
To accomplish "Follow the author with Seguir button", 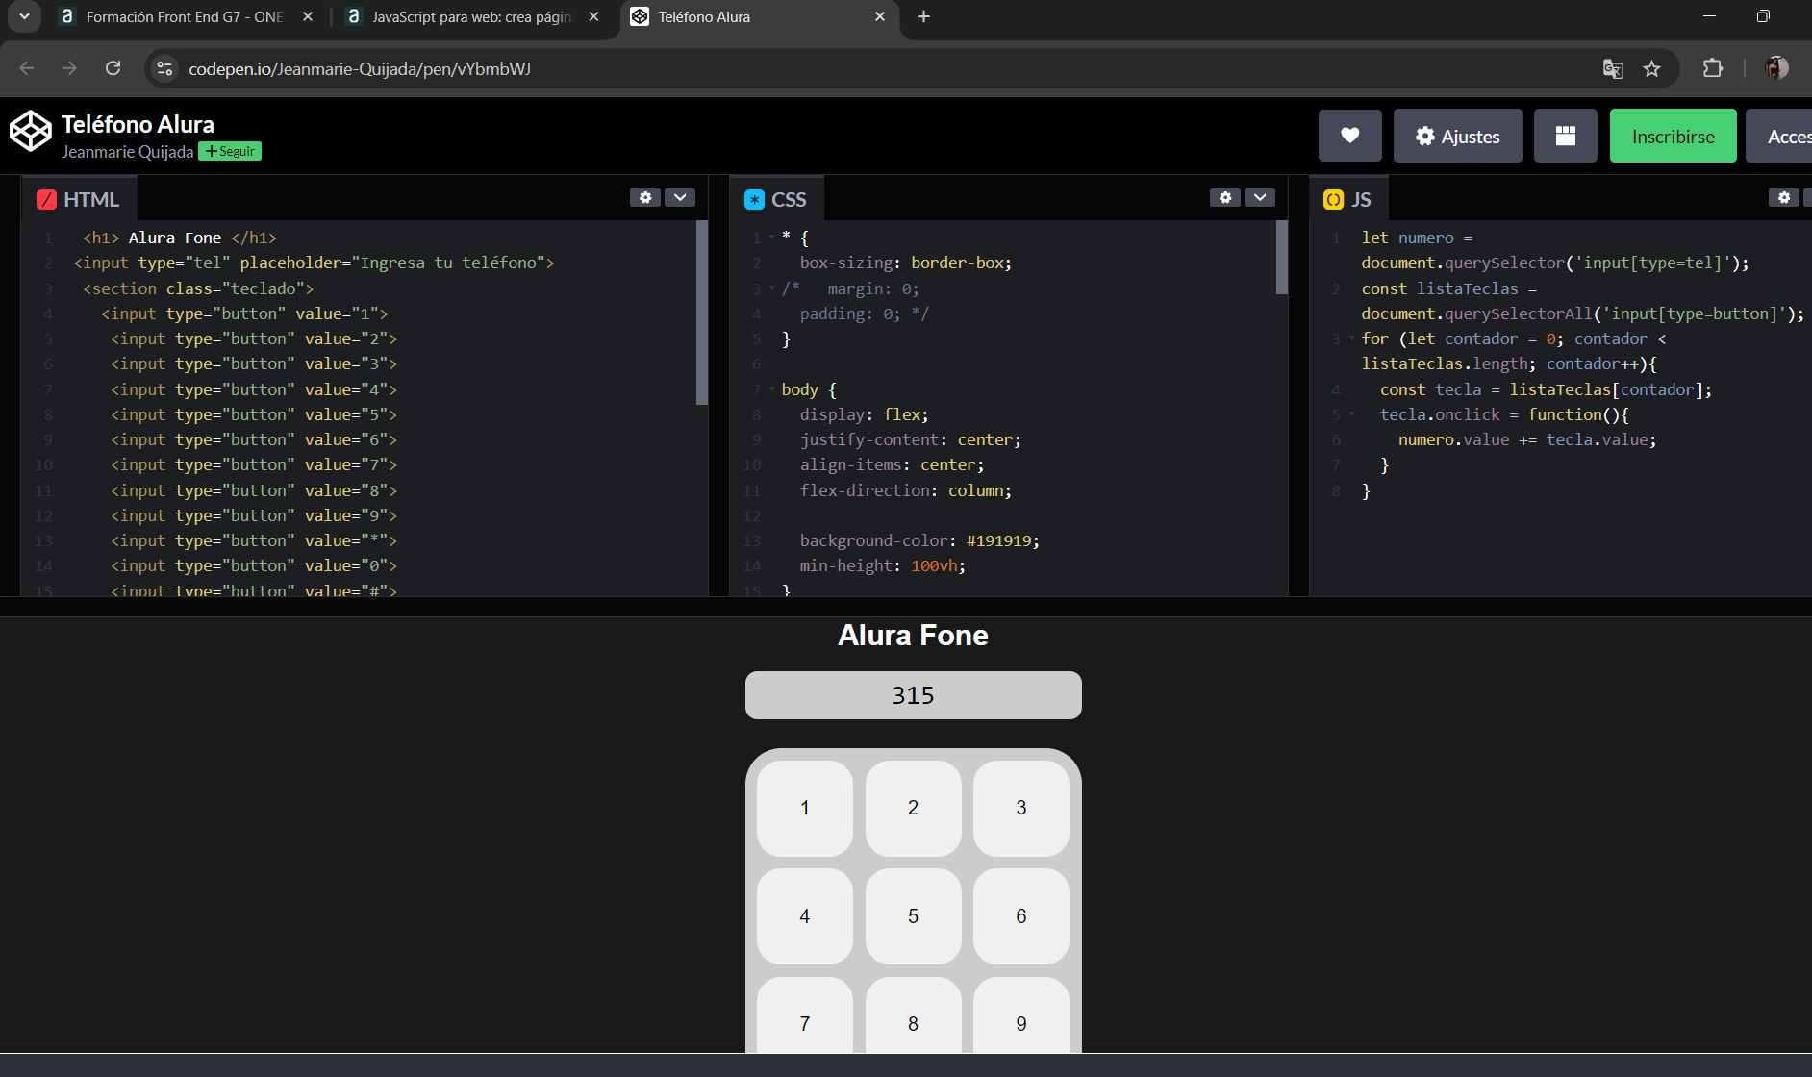I will [x=230, y=151].
